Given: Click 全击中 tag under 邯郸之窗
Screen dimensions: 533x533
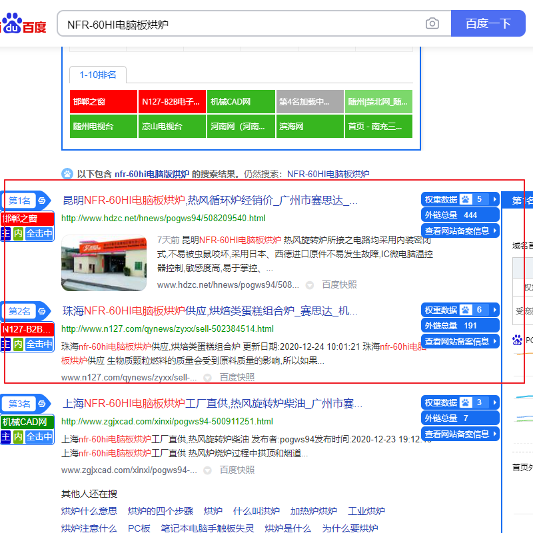Looking at the screenshot, I should tap(39, 234).
